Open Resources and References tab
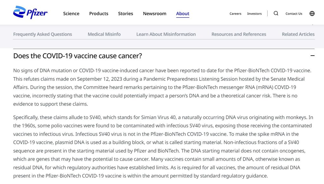 [239, 34]
